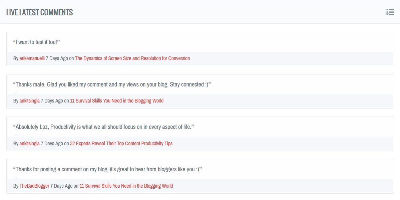Click opening quote mark of first comment

click(x=14, y=41)
